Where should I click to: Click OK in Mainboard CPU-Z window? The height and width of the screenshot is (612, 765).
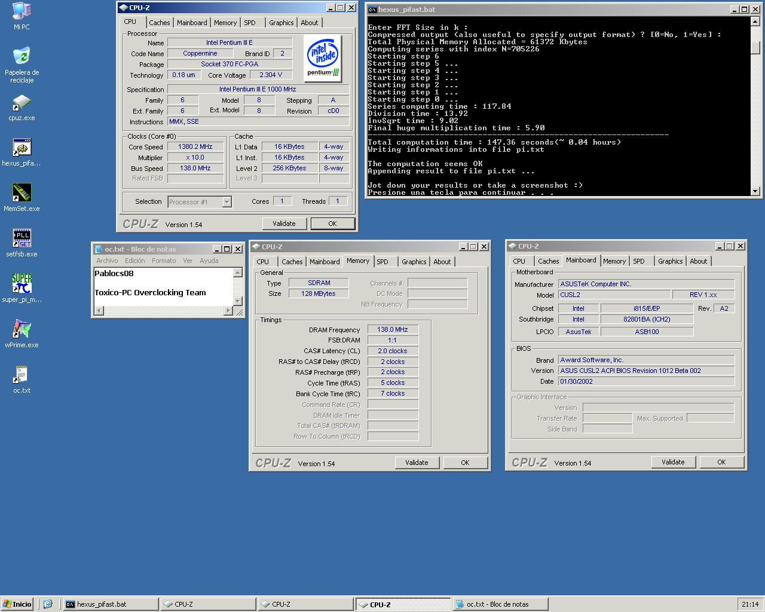click(721, 462)
